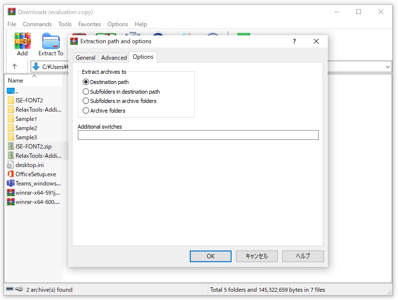Click the drive icon in status bar
Image resolution: width=398 pixels, height=300 pixels.
click(x=10, y=289)
